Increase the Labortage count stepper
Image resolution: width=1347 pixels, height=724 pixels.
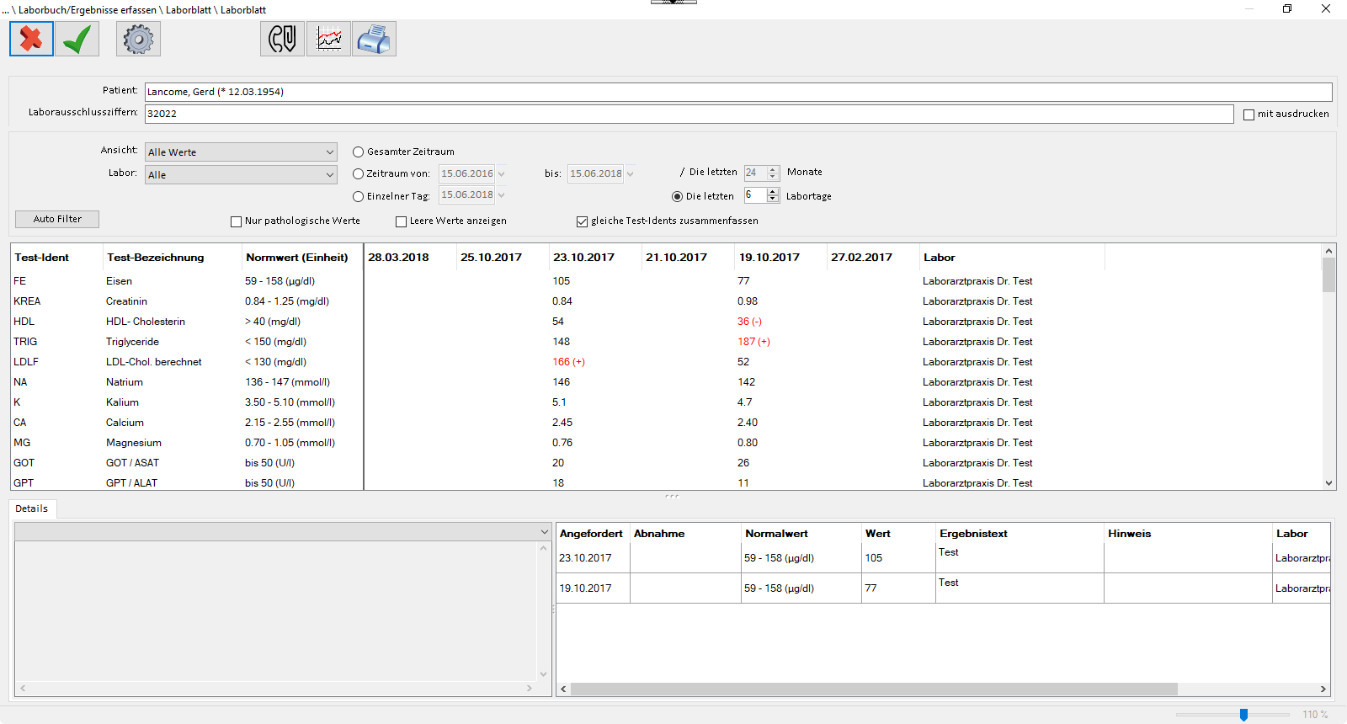point(773,192)
